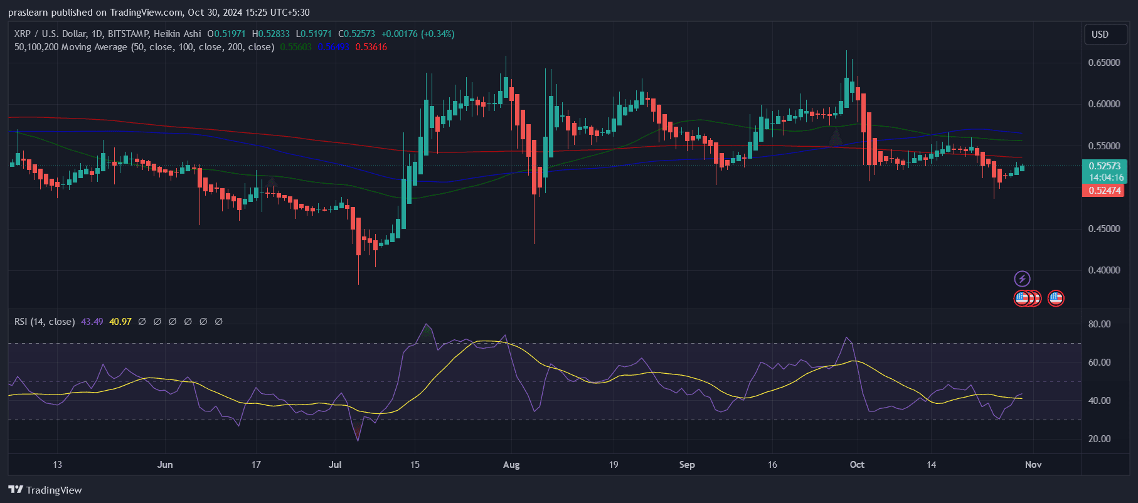Click the 'praslearn published on TradingView.com' header text
This screenshot has height=503, width=1138.
pyautogui.click(x=95, y=13)
